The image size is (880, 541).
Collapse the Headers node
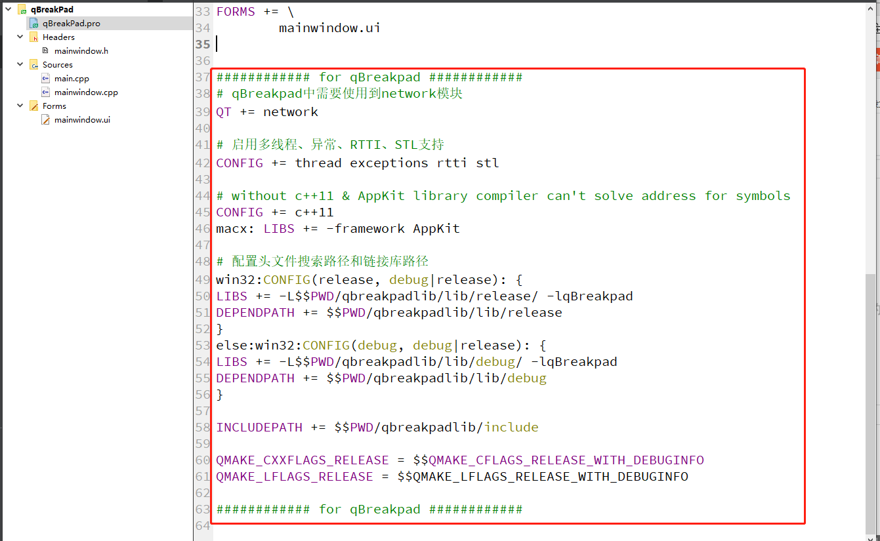pos(20,37)
